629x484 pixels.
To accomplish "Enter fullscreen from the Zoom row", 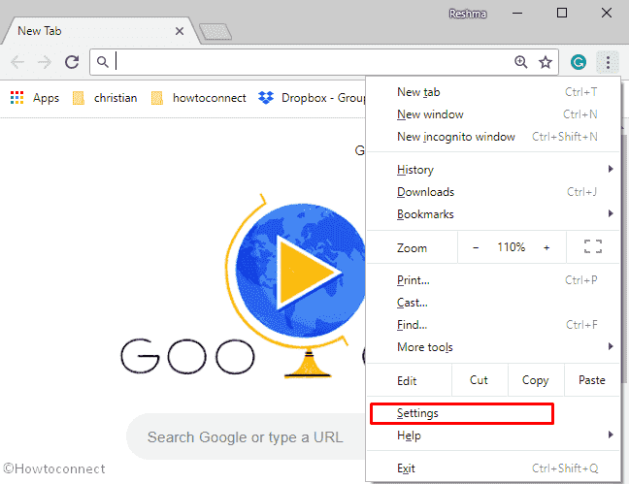I will pyautogui.click(x=592, y=246).
